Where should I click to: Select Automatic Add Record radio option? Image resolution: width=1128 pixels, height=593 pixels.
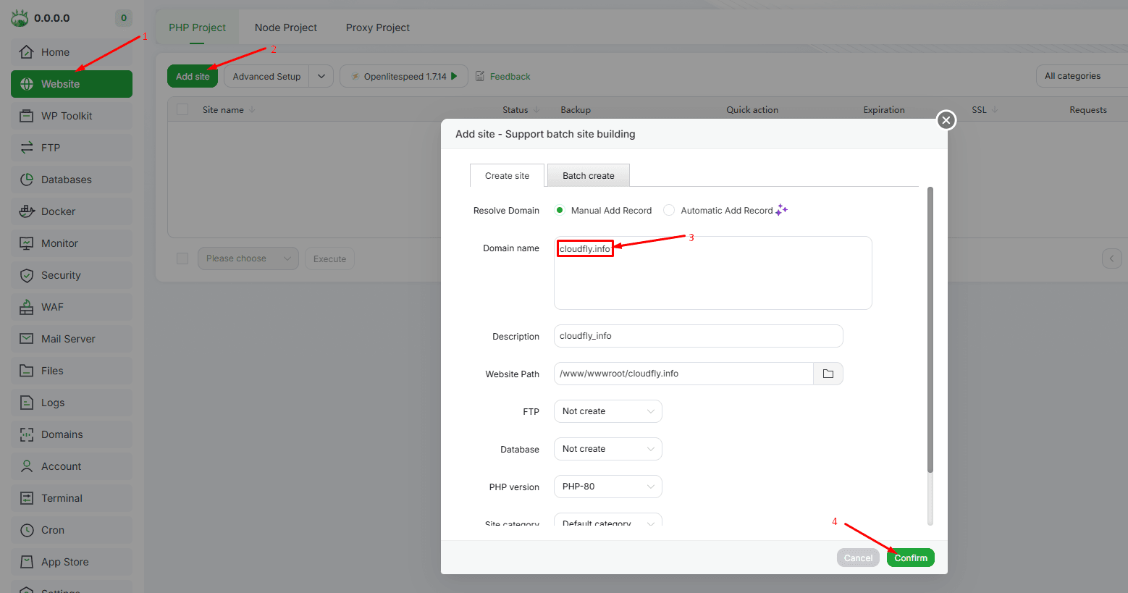(x=669, y=210)
